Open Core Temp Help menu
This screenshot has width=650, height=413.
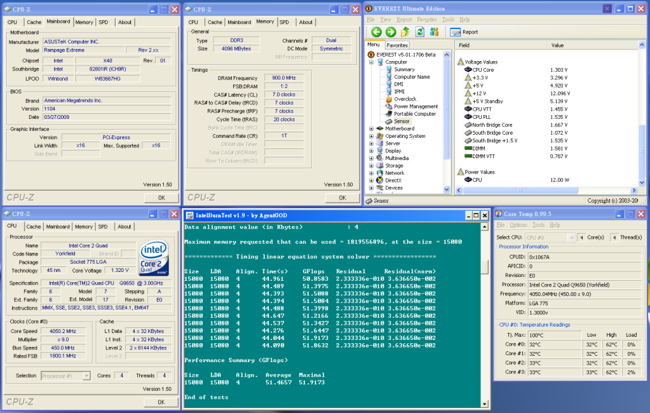(555, 225)
